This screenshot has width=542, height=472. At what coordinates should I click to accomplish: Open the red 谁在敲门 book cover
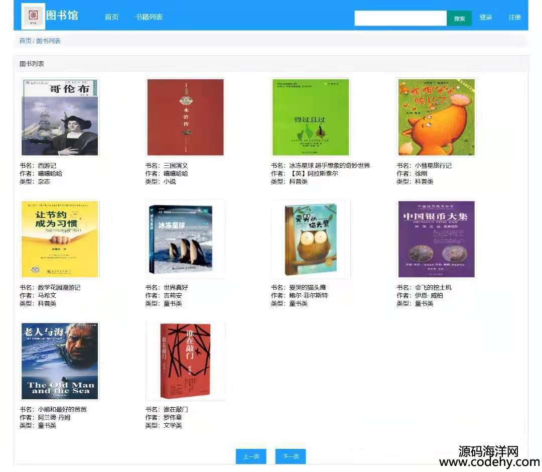185,362
